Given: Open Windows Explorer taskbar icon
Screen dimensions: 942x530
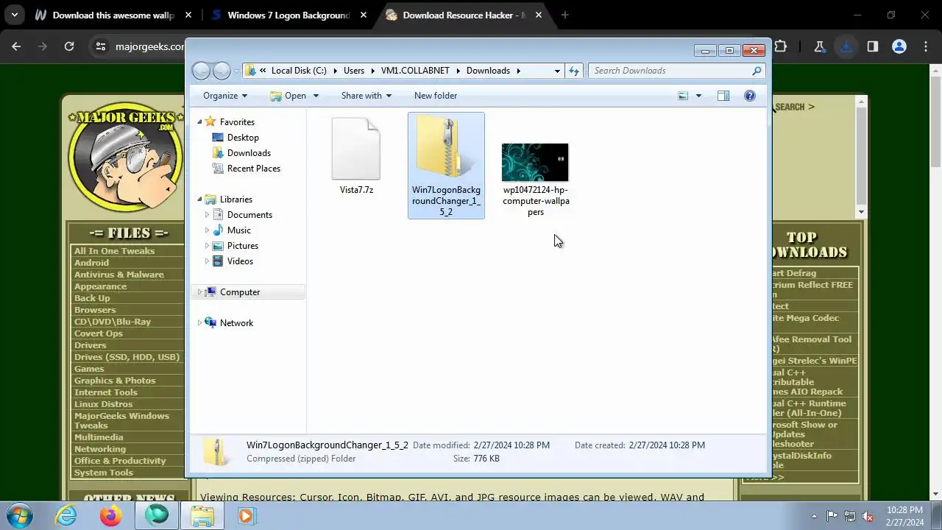Looking at the screenshot, I should click(202, 516).
